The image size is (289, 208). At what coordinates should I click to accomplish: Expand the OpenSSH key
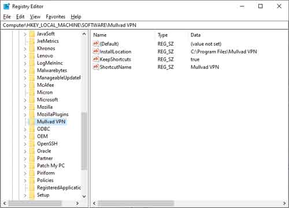[25, 144]
